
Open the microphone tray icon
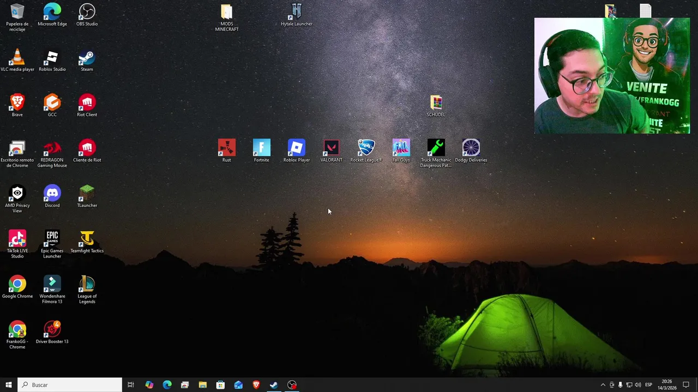(620, 385)
